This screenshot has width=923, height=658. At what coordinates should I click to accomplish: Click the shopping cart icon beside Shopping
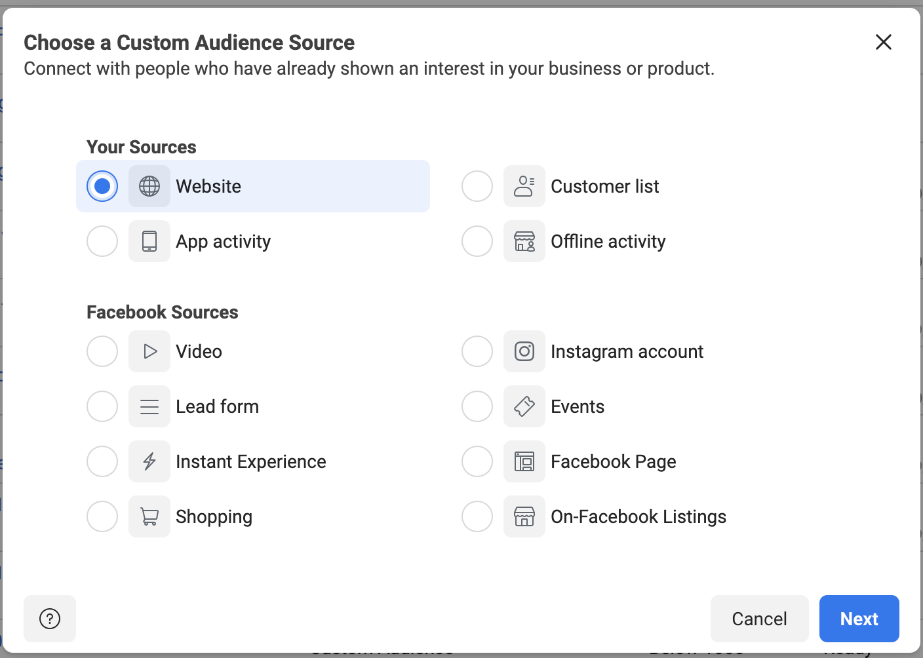(149, 516)
